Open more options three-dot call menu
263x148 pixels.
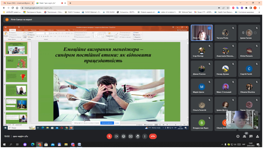click(x=145, y=136)
